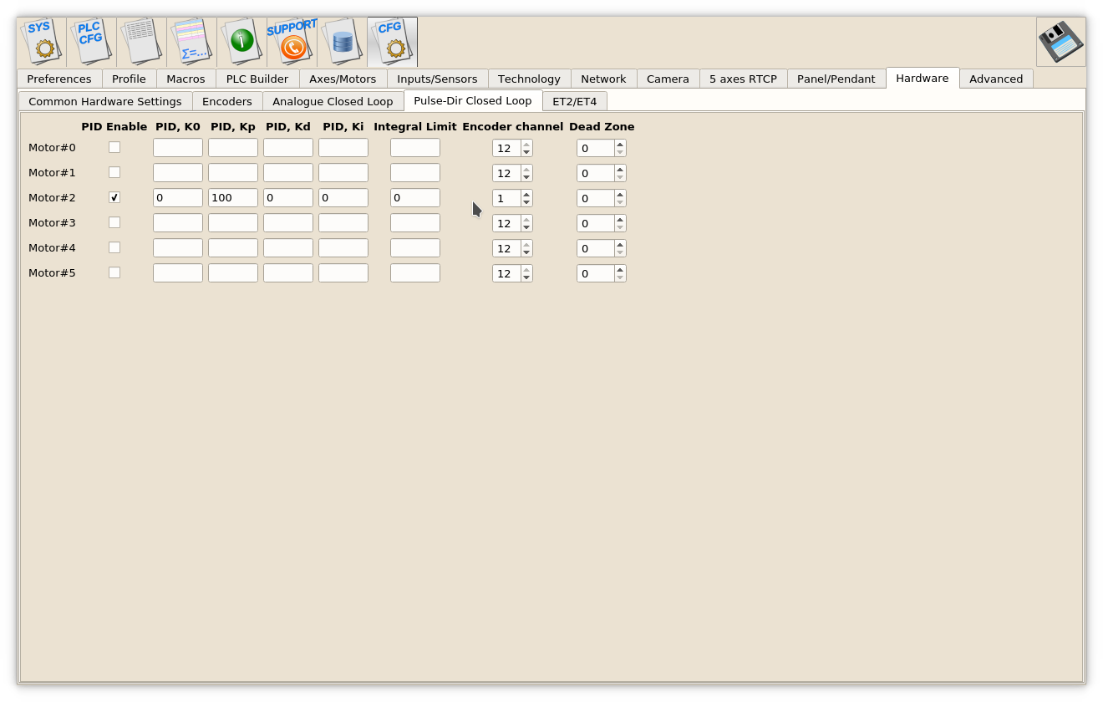This screenshot has height=702, width=1103.
Task: Open the green info icon
Action: (x=241, y=42)
